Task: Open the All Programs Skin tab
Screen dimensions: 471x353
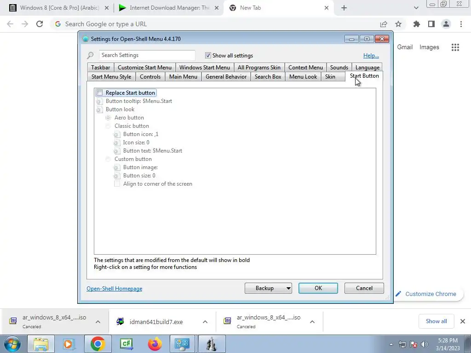Action: tap(259, 68)
